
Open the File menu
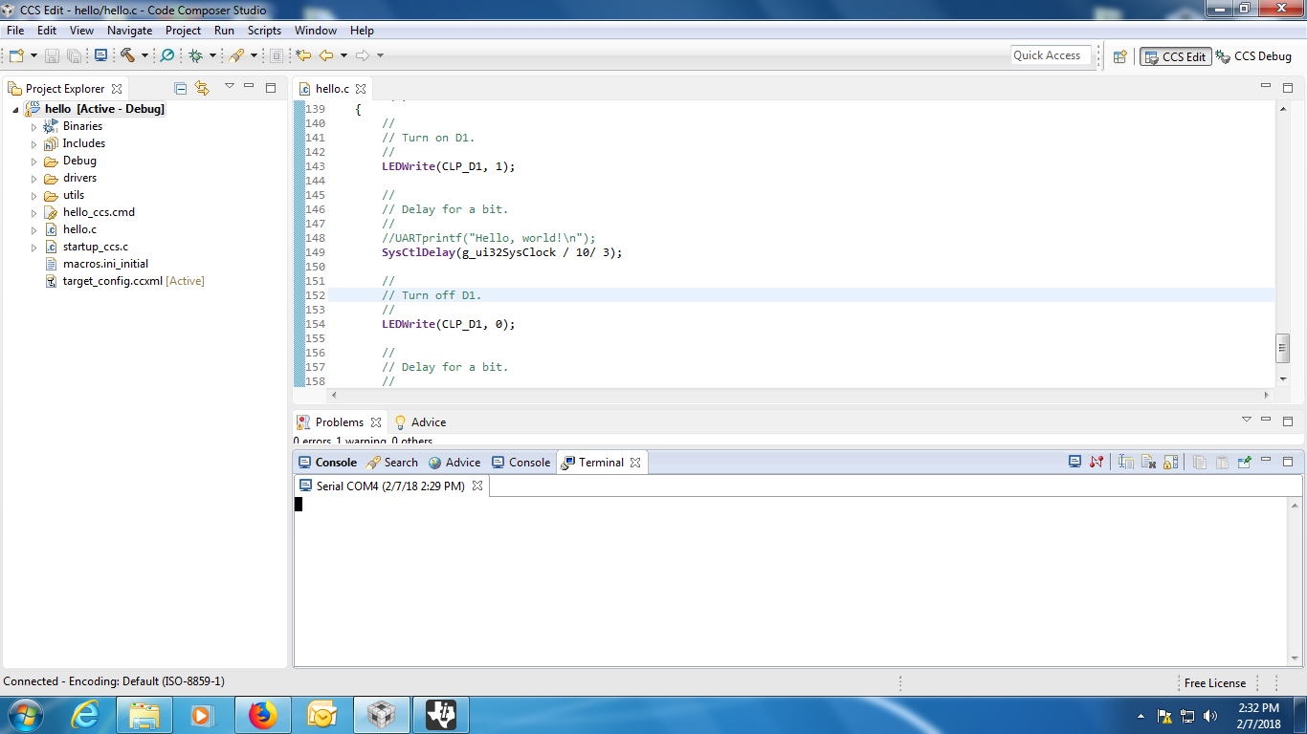tap(15, 31)
